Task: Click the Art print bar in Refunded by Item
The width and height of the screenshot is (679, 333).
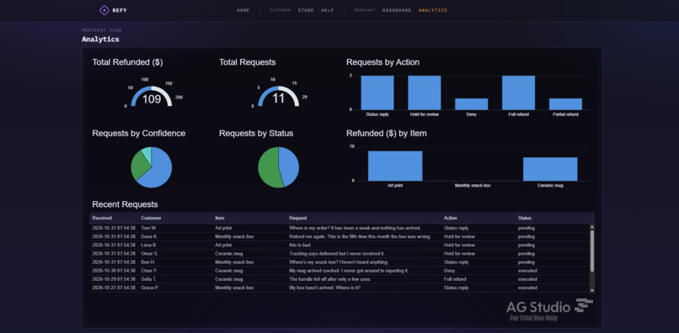Action: point(395,166)
